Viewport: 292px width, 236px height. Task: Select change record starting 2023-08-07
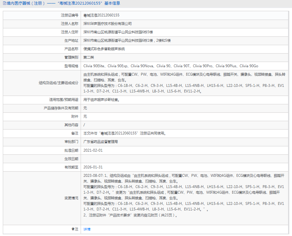[184, 195]
